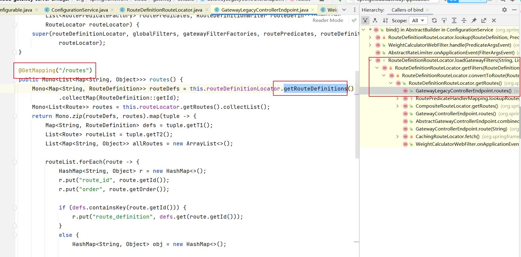The height and width of the screenshot is (257, 521).
Task: Open the Scope All dropdown
Action: [418, 20]
